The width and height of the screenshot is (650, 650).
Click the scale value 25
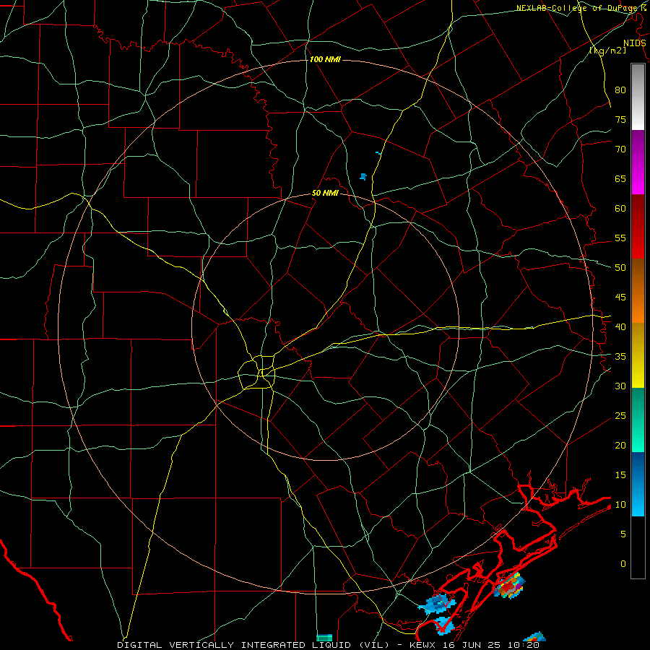pos(620,415)
